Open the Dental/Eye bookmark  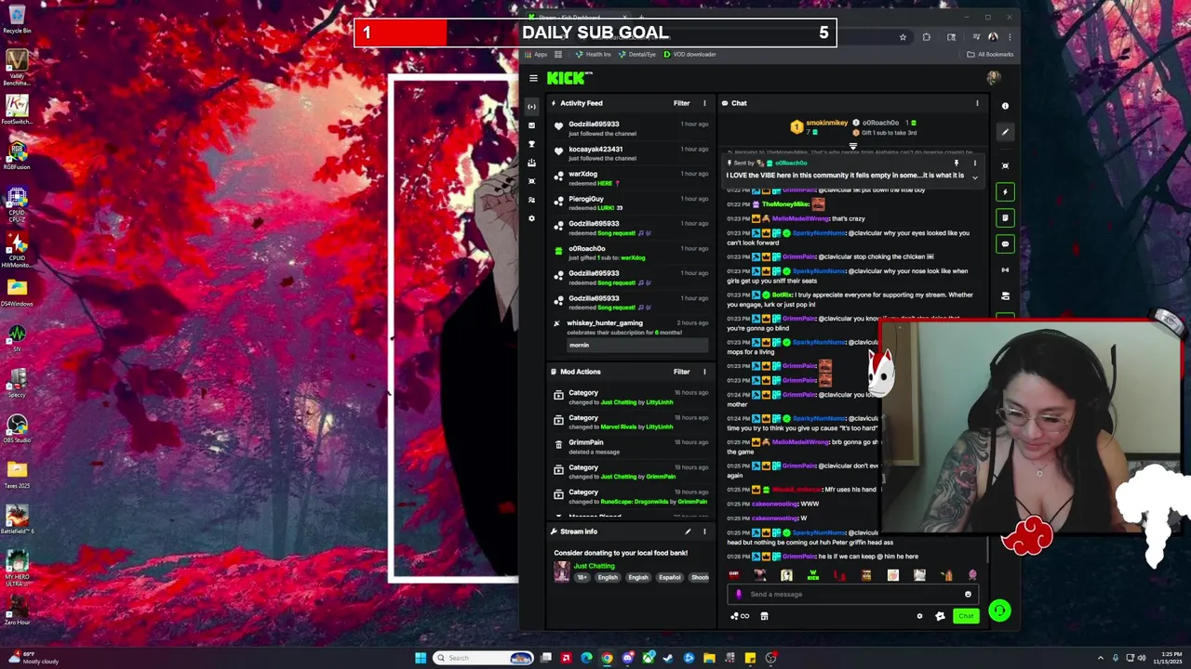point(637,55)
